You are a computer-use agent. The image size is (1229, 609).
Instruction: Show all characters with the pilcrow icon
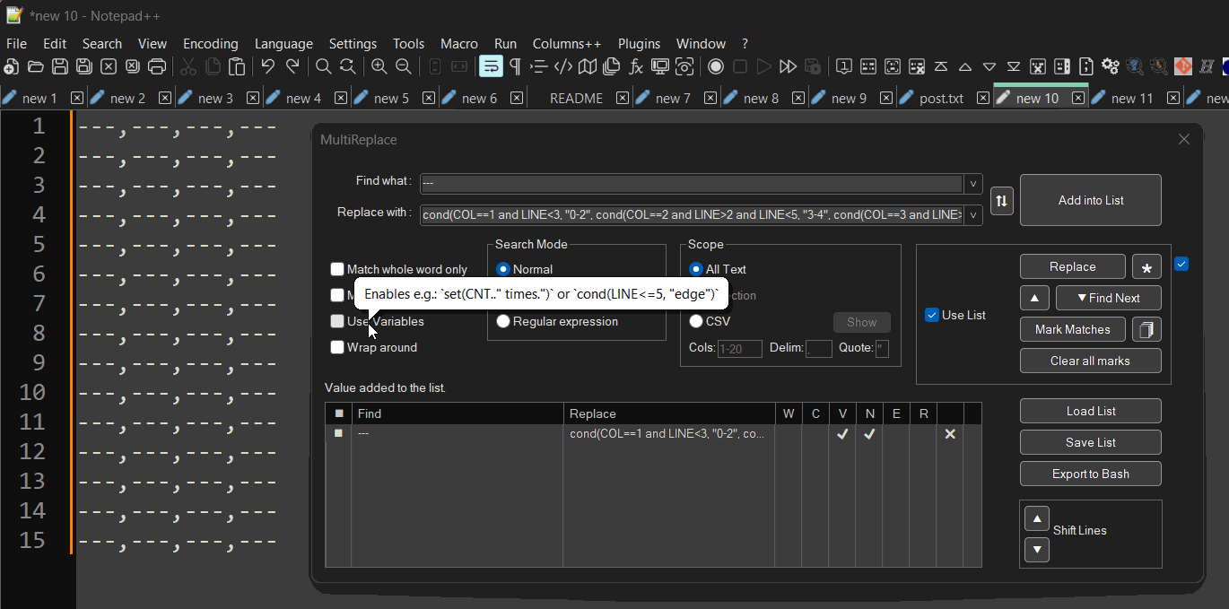click(x=514, y=66)
